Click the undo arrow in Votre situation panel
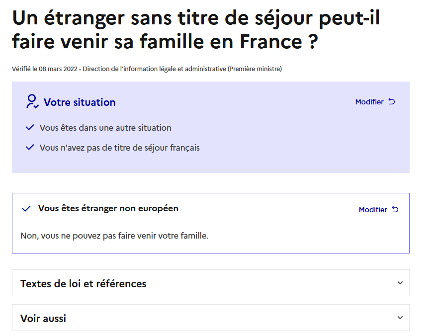 pos(392,101)
